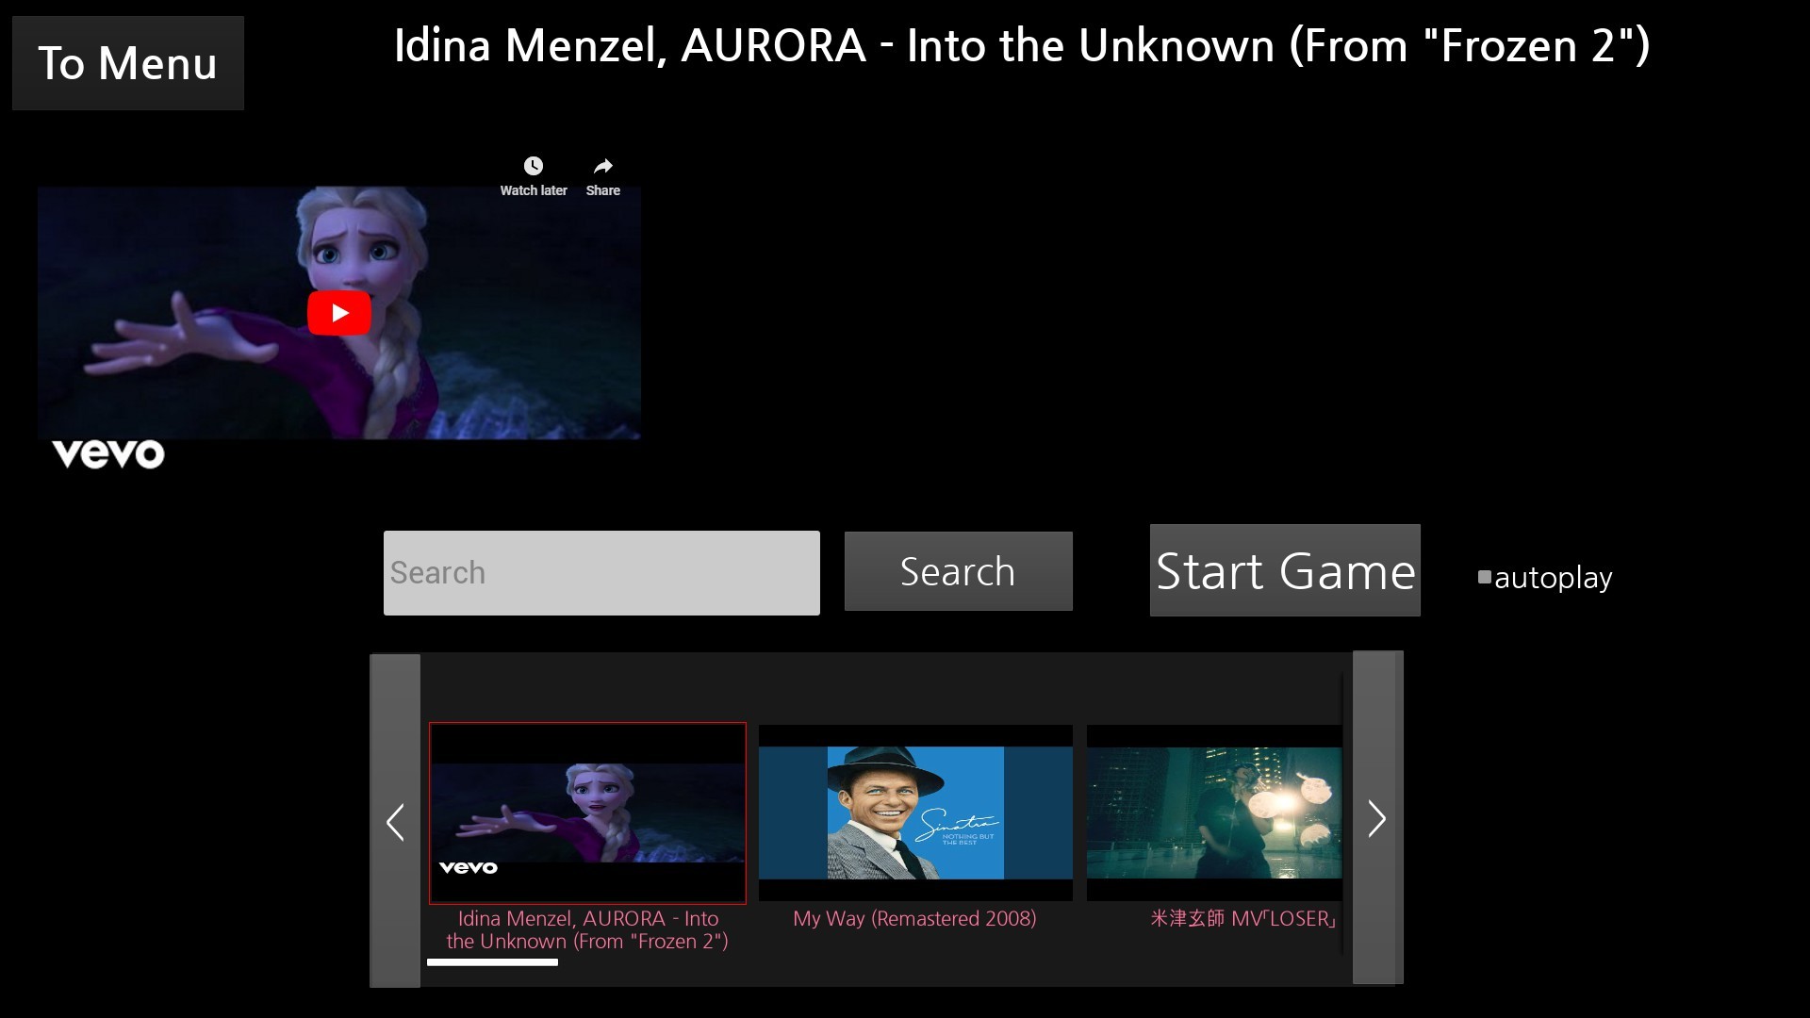Click the vevo watermark on the Frozen 2 thumbnail

click(x=468, y=866)
